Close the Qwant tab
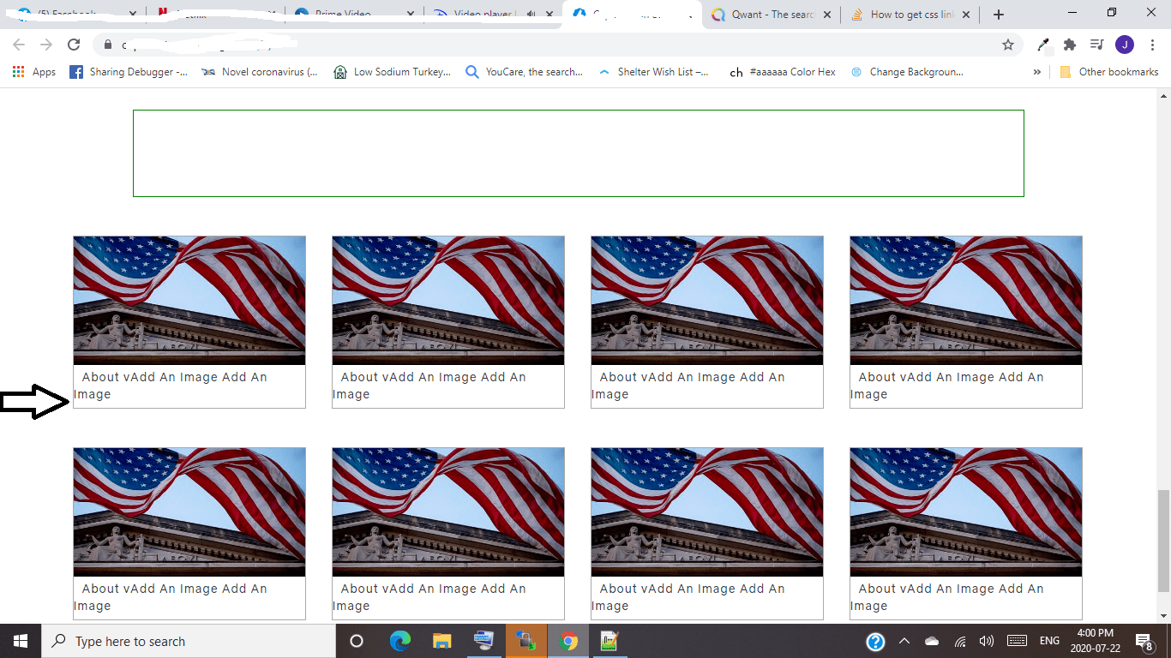The image size is (1171, 658). point(826,15)
